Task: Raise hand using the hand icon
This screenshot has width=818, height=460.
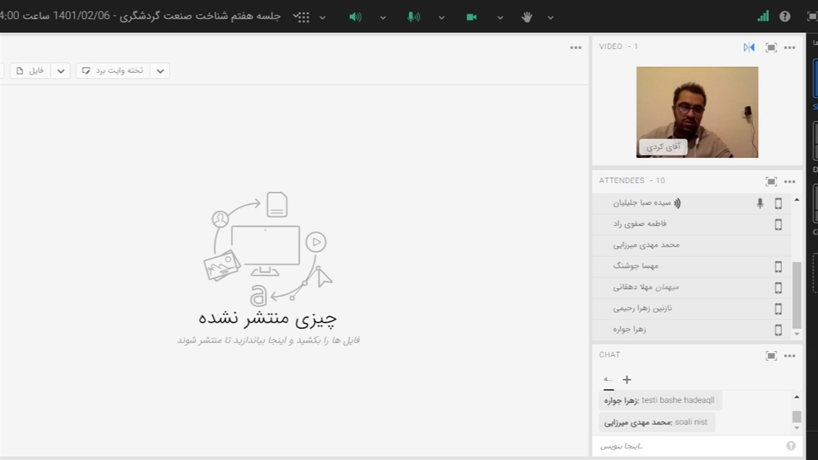Action: pyautogui.click(x=527, y=17)
